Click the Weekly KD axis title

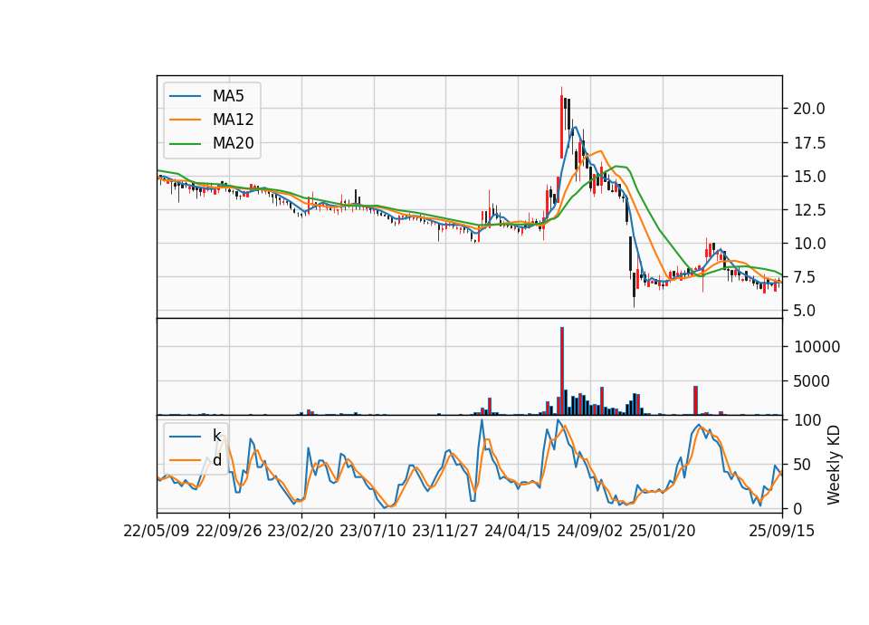point(834,465)
